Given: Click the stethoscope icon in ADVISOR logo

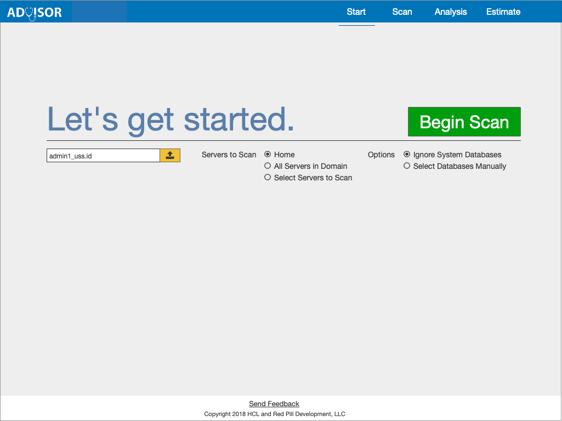Looking at the screenshot, I should pyautogui.click(x=31, y=13).
